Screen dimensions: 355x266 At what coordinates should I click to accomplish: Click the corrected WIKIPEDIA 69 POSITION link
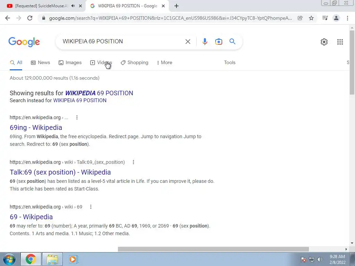[x=99, y=93]
